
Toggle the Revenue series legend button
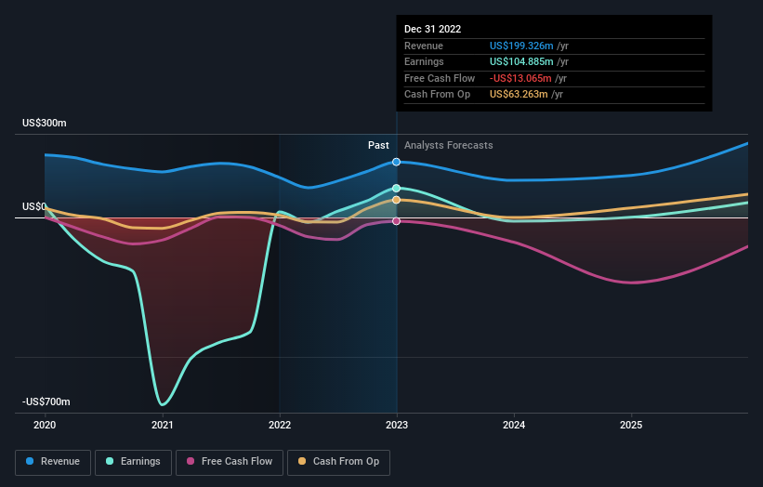[x=53, y=462]
